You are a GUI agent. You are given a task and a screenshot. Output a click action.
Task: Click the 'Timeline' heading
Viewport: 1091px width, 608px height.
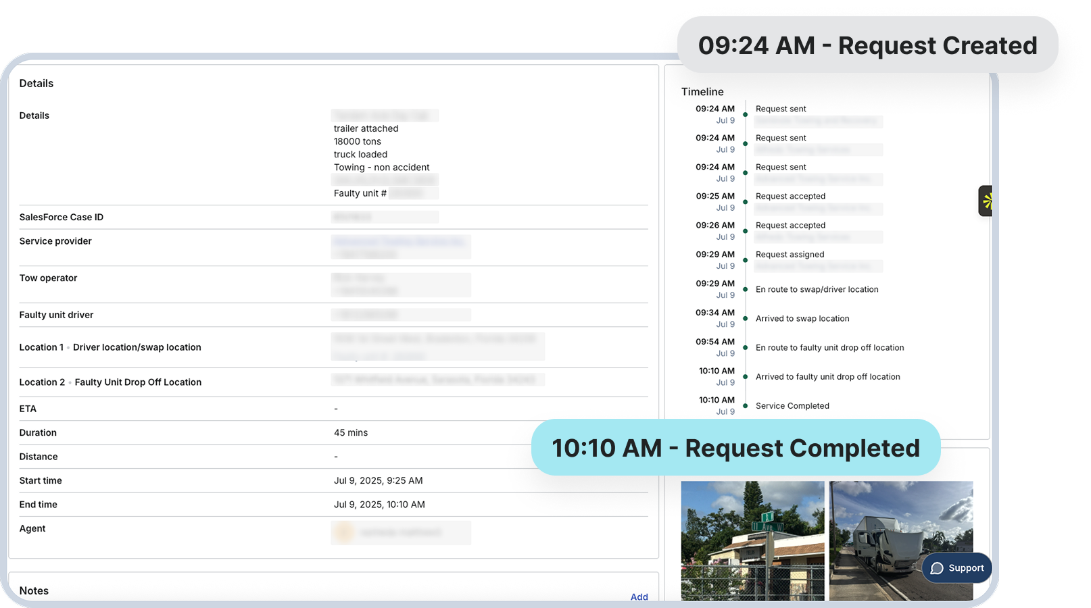702,92
